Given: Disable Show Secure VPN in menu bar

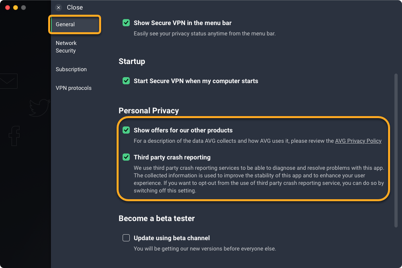Looking at the screenshot, I should pos(126,23).
